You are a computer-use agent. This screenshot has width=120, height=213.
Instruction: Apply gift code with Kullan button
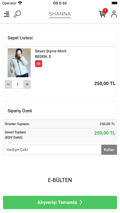109,150
